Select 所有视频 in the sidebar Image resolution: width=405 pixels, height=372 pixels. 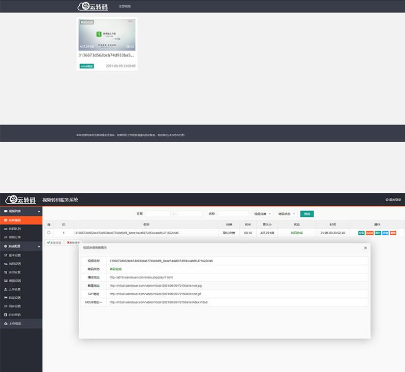pyautogui.click(x=15, y=220)
